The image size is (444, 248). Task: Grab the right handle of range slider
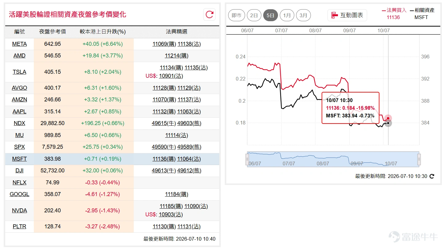pyautogui.click(x=419, y=159)
